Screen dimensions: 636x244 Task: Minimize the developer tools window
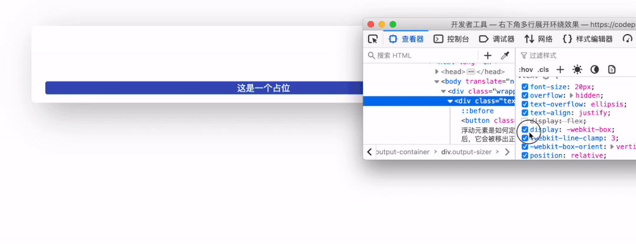coord(382,24)
